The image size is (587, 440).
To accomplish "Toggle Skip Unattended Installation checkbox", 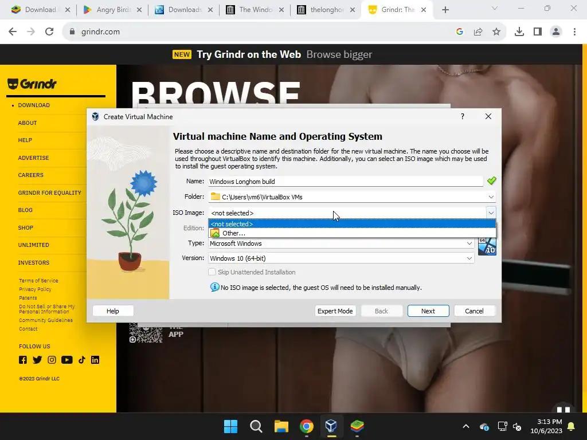I will point(212,272).
